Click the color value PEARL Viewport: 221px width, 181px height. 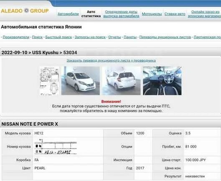click(x=40, y=168)
